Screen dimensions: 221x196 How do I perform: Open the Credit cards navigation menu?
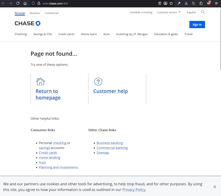click(66, 34)
